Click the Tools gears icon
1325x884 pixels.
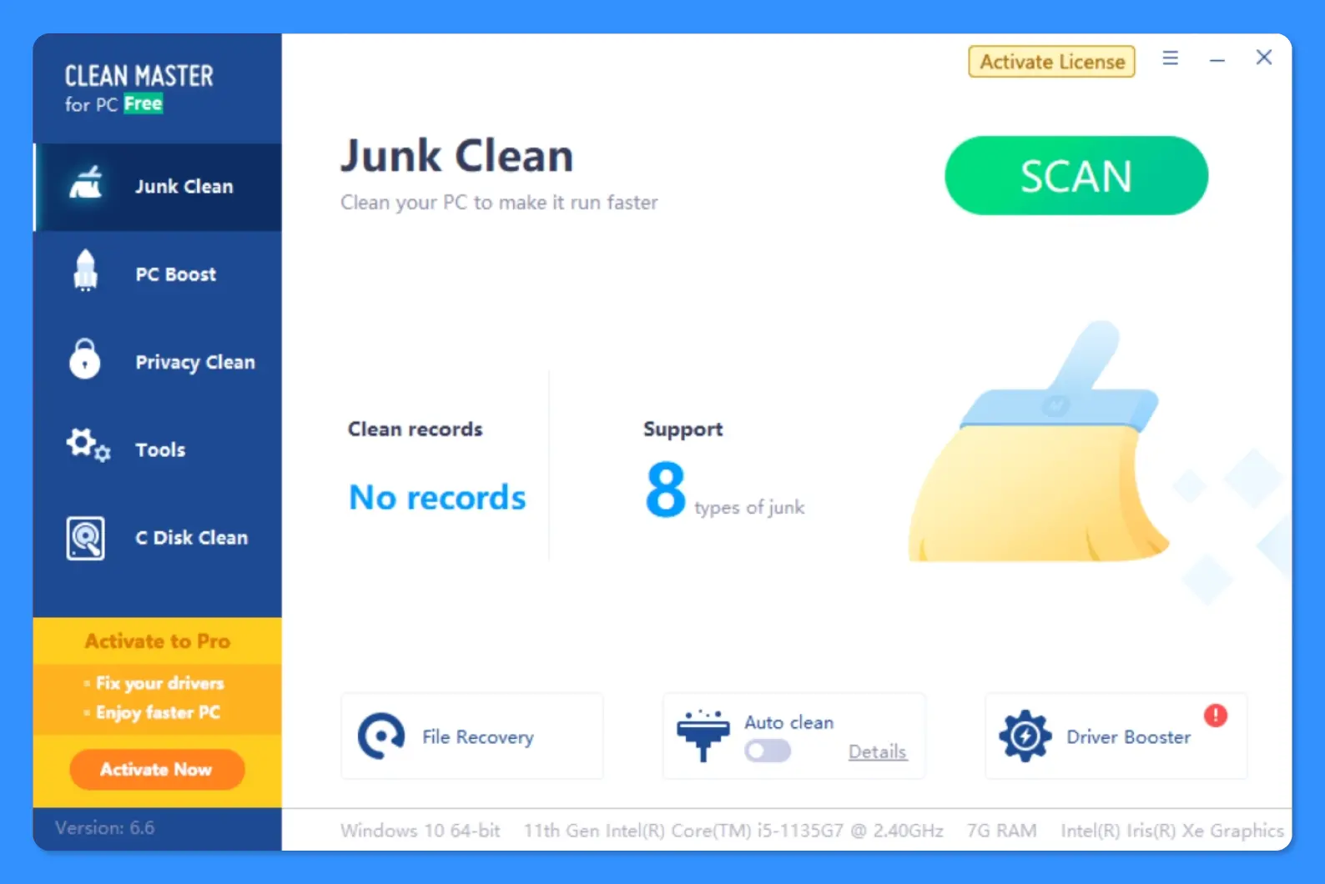pos(88,445)
